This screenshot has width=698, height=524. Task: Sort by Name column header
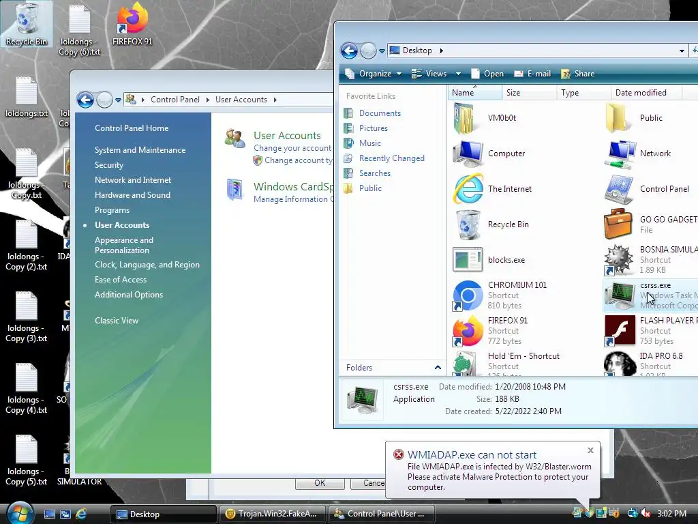[474, 93]
